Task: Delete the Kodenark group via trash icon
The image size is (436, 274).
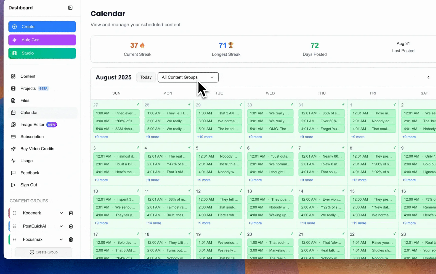Action: 71,213
